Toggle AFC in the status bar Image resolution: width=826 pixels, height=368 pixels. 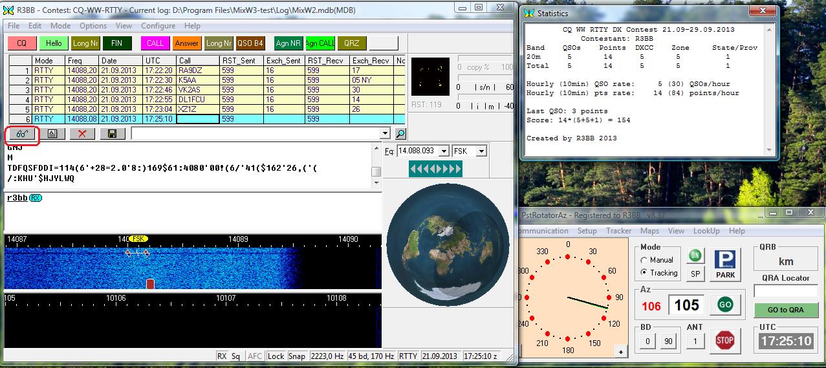(255, 356)
